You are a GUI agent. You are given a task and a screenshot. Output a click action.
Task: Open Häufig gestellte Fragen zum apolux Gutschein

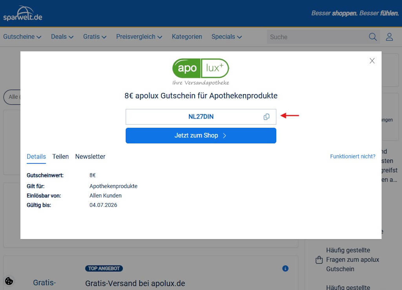click(353, 260)
